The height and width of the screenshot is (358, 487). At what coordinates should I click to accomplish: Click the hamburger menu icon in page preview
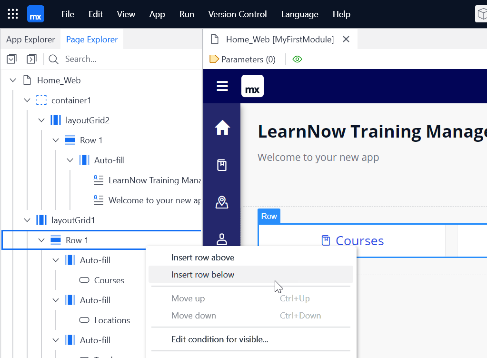click(222, 86)
